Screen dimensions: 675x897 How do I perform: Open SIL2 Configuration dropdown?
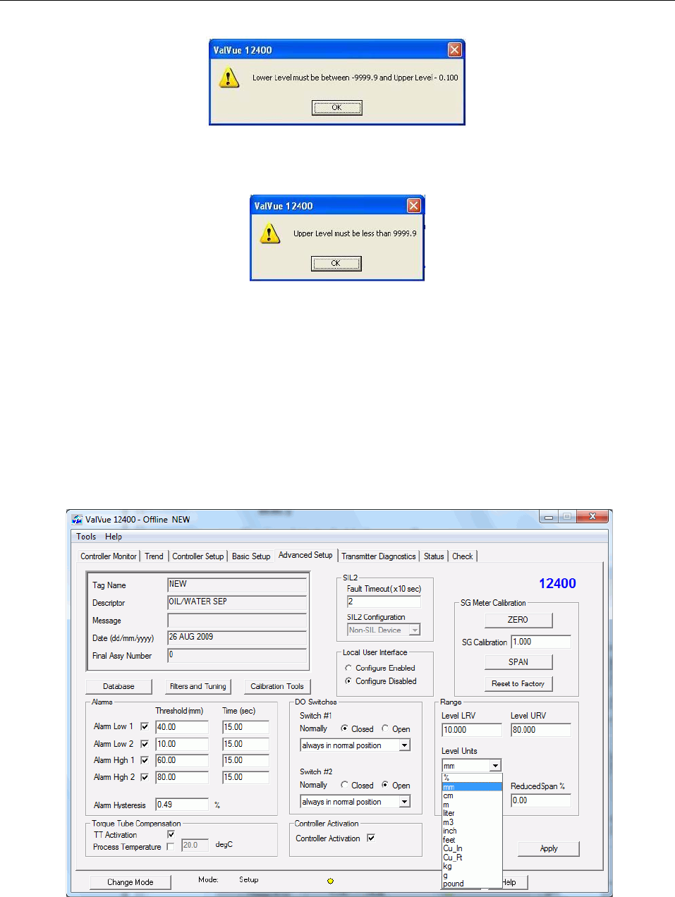(415, 630)
